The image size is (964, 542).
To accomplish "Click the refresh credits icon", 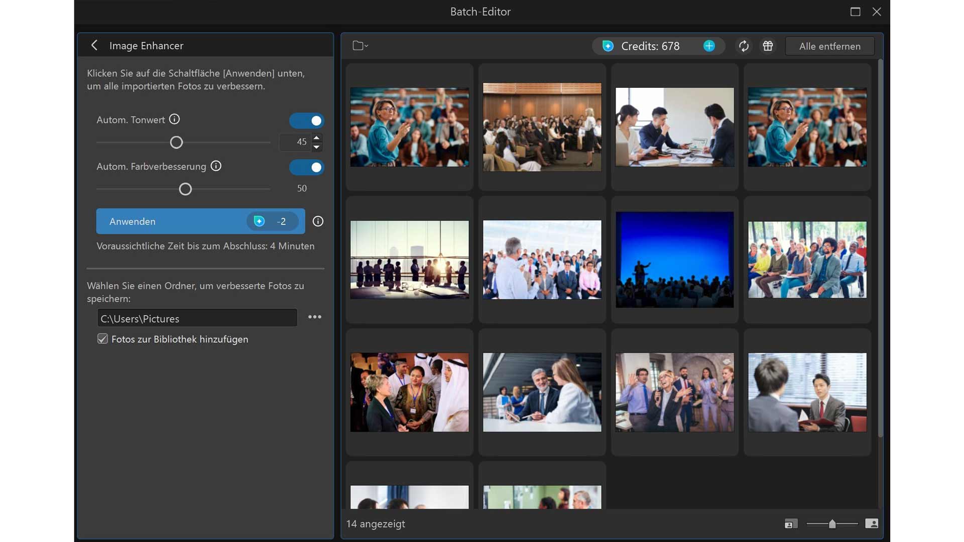I will click(744, 46).
